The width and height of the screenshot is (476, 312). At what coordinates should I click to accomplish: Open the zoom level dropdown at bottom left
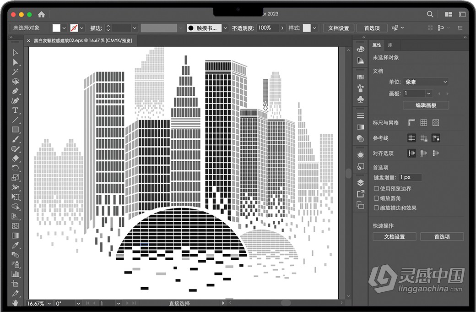click(x=49, y=303)
